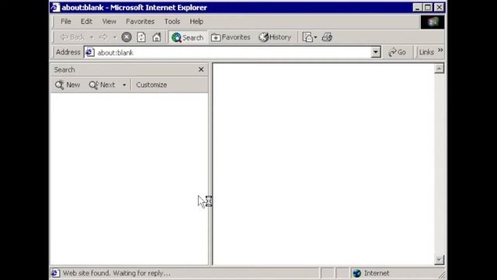Viewport: 497px width, 280px height.
Task: Click the Go button
Action: click(x=397, y=52)
